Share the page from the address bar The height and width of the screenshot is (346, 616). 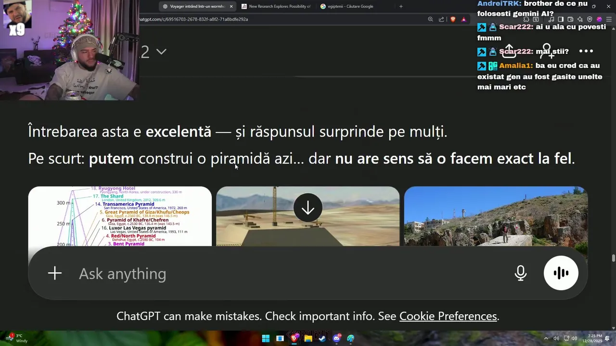coord(441,19)
